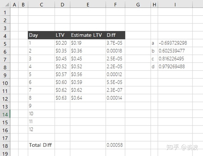Click the Estimate LTV header cell

(x=88, y=35)
